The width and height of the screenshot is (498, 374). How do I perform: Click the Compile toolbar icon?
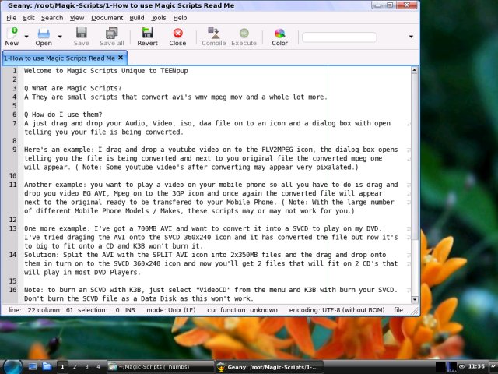pyautogui.click(x=214, y=37)
